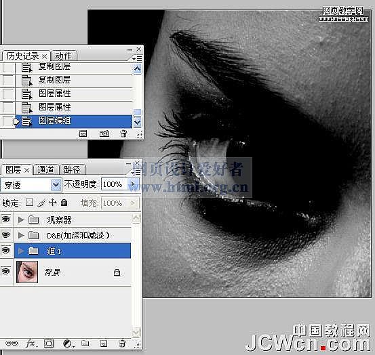
Task: Switch to 路径 tab
Action: pos(72,170)
